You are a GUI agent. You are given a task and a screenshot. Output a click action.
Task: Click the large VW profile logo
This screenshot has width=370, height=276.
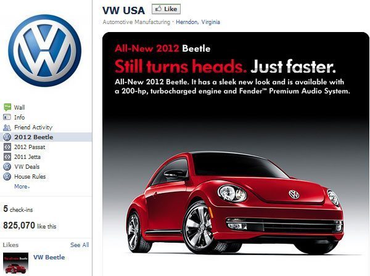45,51
